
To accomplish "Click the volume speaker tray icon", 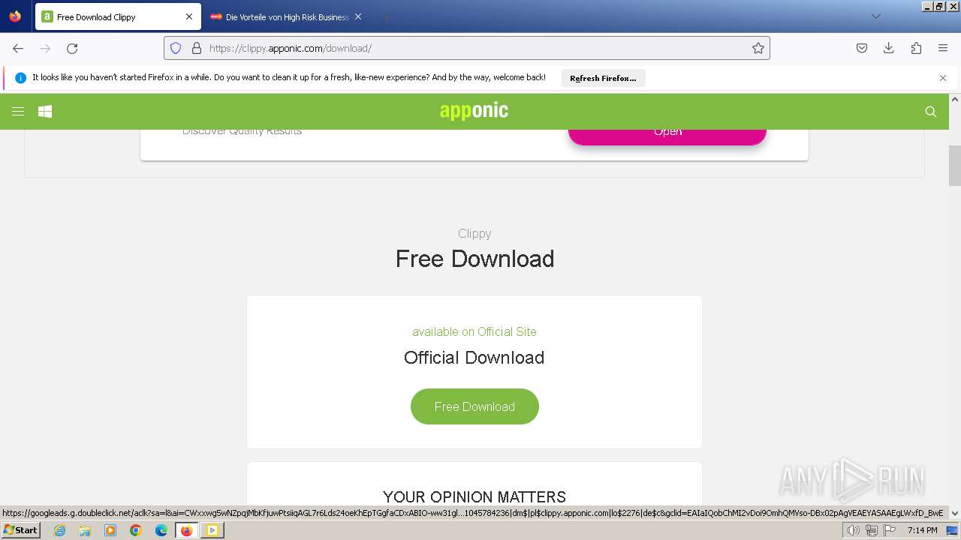I will point(854,530).
